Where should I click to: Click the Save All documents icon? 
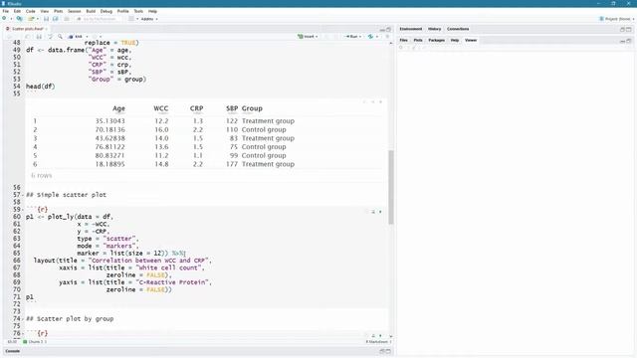[x=56, y=19]
